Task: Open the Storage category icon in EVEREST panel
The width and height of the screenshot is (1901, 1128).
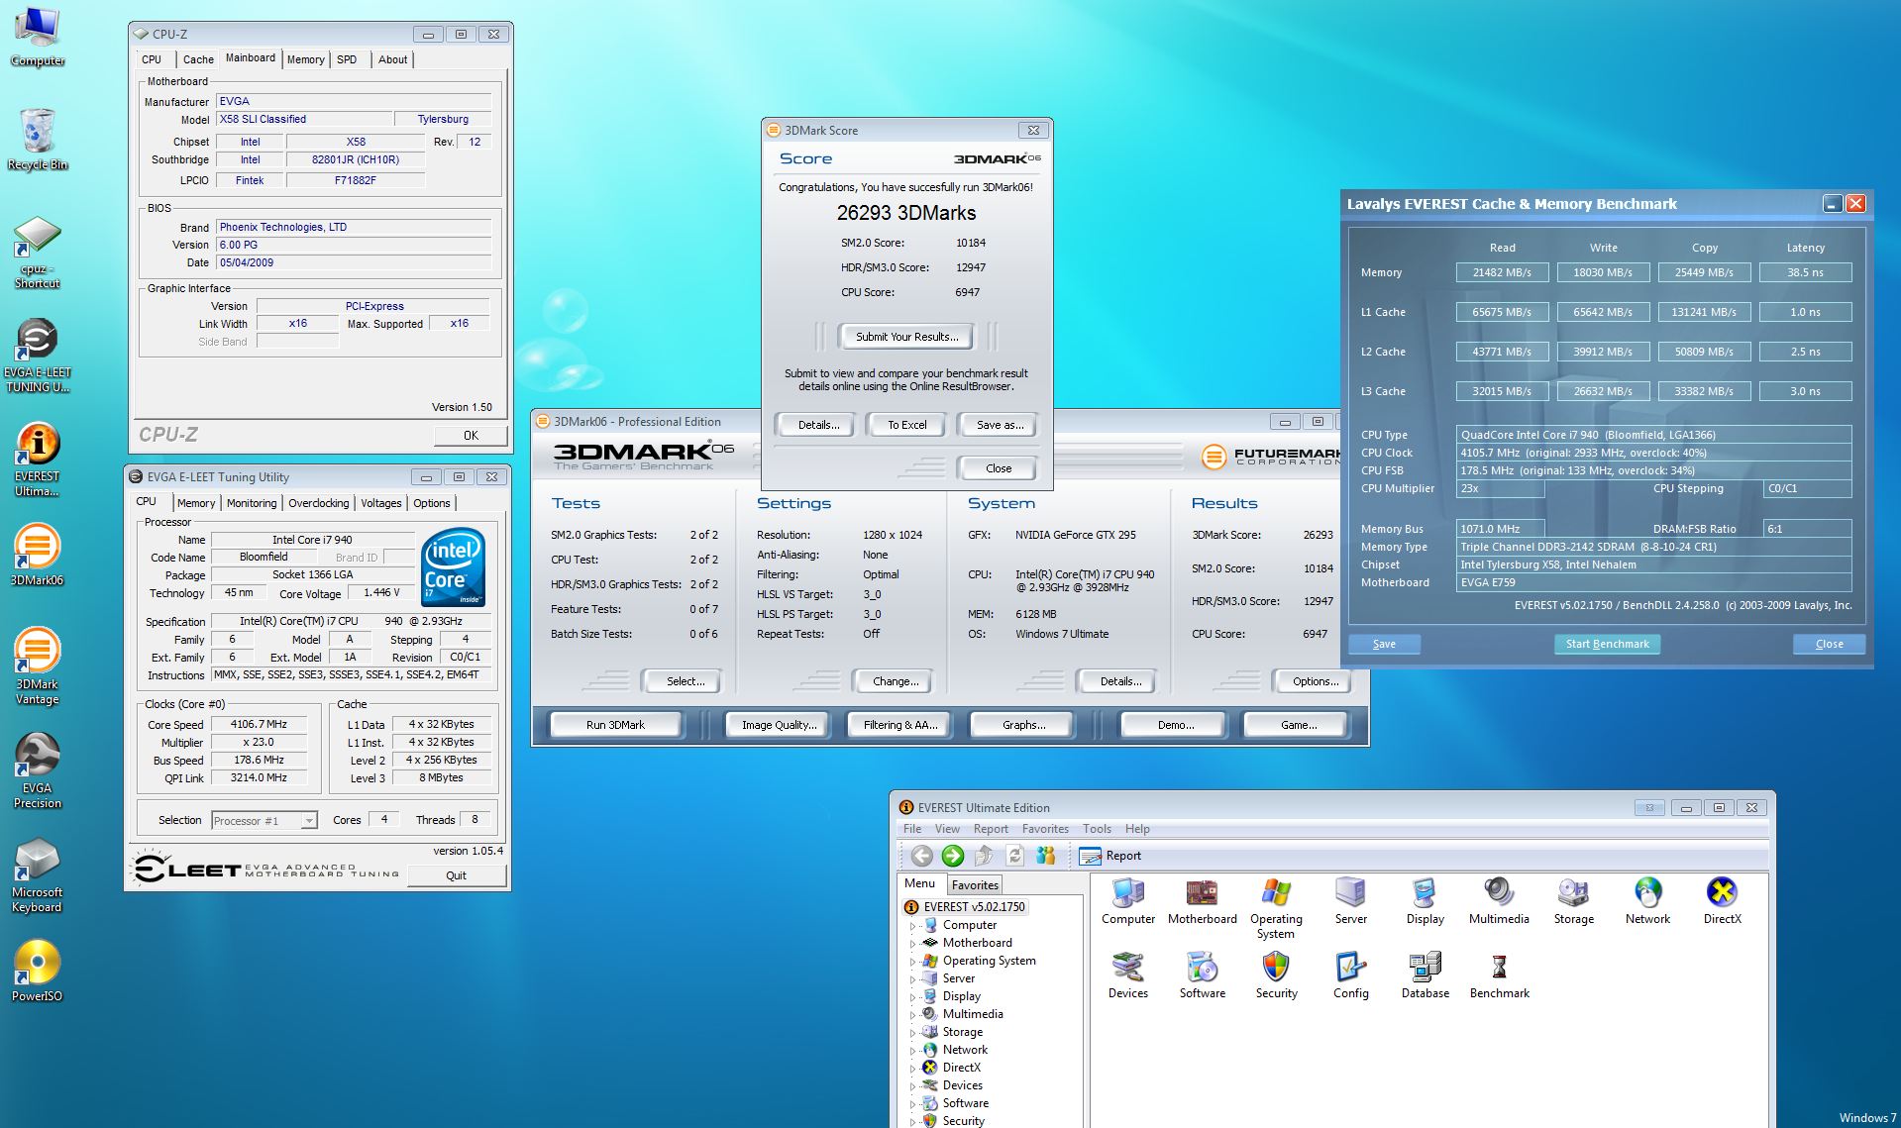Action: click(x=1573, y=902)
